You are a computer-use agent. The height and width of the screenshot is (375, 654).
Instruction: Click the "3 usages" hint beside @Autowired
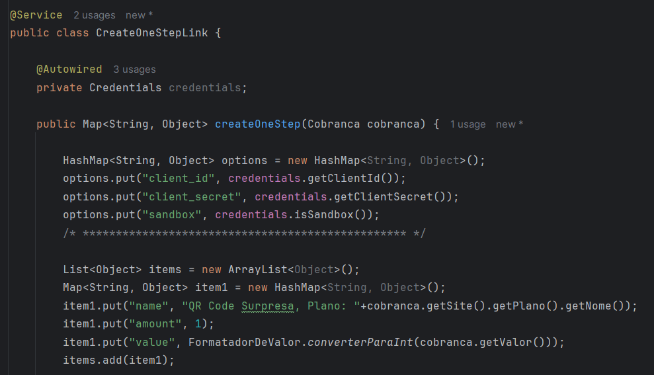click(x=134, y=69)
